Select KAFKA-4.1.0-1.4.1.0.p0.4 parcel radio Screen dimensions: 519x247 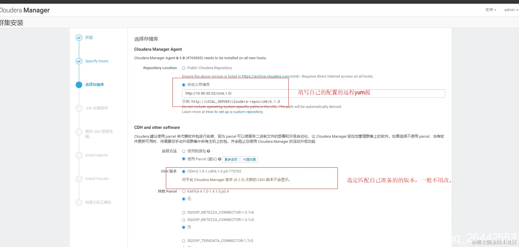(x=183, y=191)
